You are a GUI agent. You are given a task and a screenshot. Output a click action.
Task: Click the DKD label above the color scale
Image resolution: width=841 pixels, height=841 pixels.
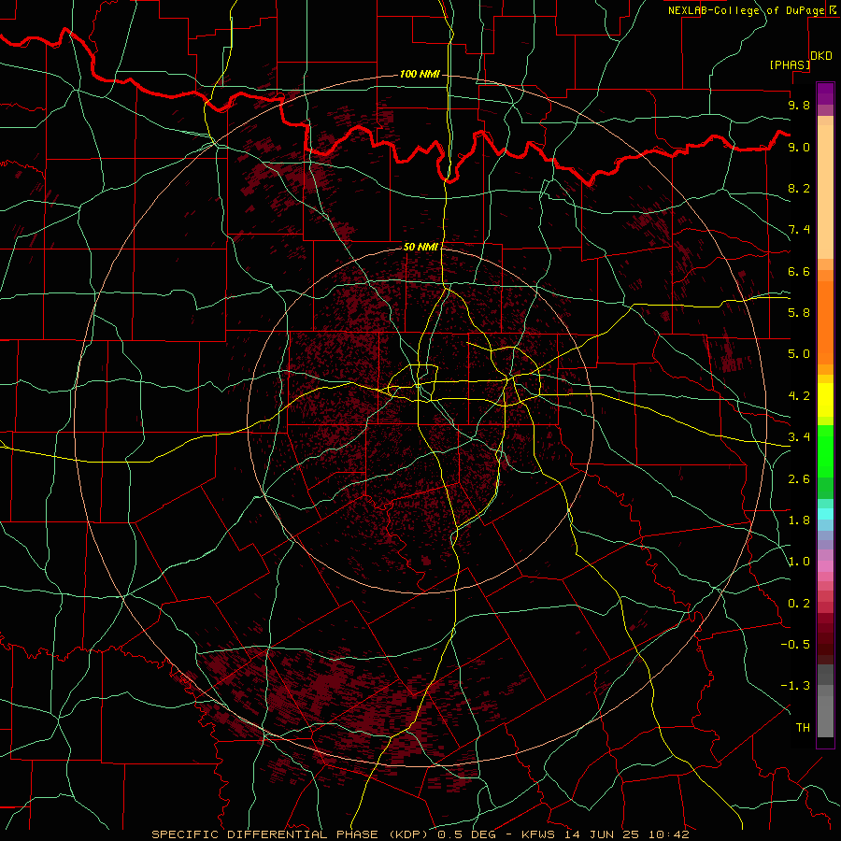[x=821, y=55]
